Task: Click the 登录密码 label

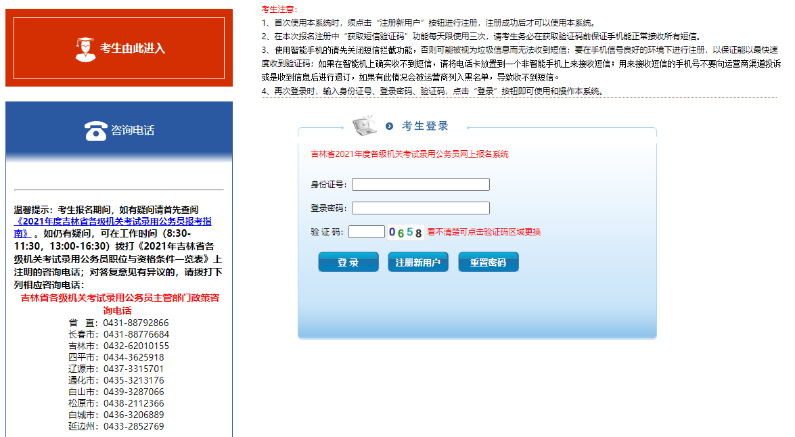Action: [x=329, y=208]
